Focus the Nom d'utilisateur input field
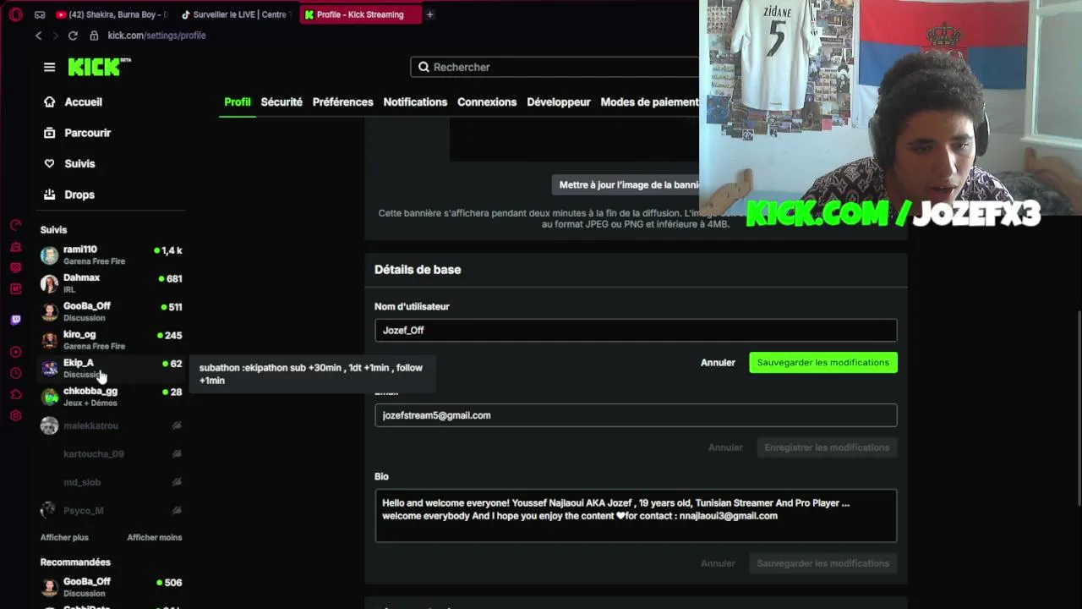The image size is (1082, 609). point(636,330)
